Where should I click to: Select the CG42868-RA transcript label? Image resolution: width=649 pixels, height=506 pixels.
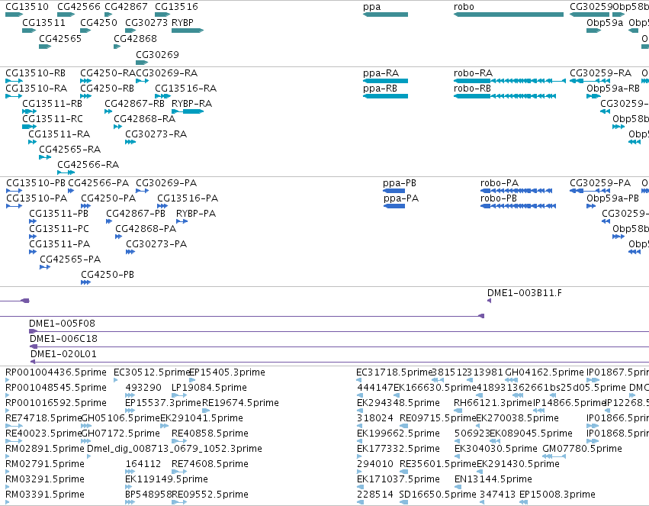[x=144, y=119]
